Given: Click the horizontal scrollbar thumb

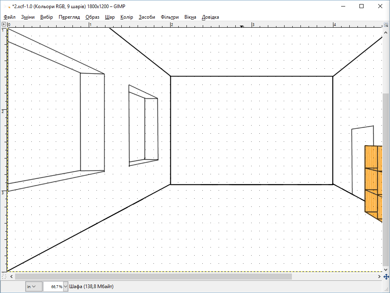Looking at the screenshot, I should pos(153,276).
